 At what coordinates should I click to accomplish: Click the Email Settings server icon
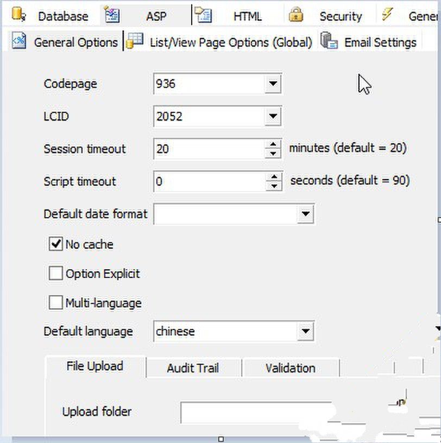[329, 41]
